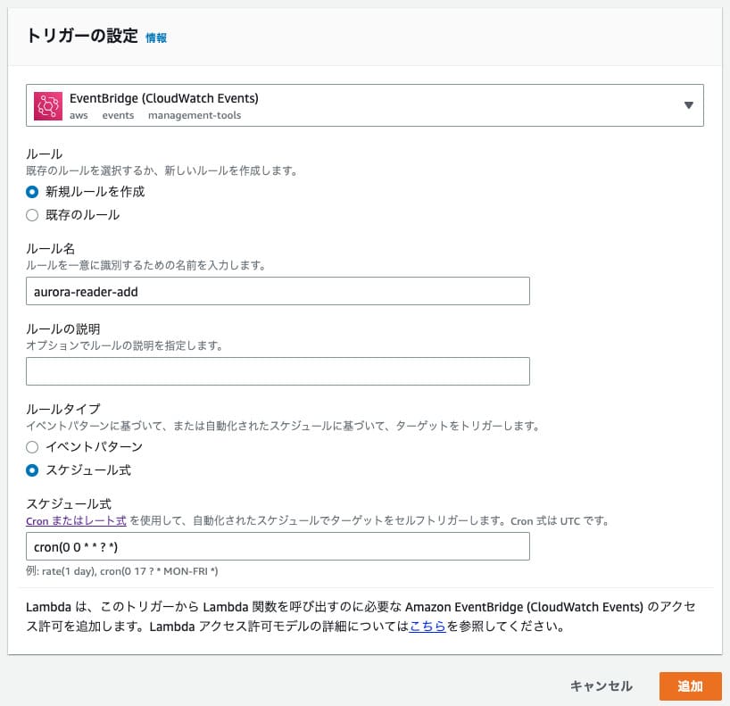Open the Cron またはレート式 link
This screenshot has height=706, width=730.
[x=76, y=519]
